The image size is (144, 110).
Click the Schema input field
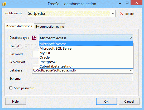[83, 79]
